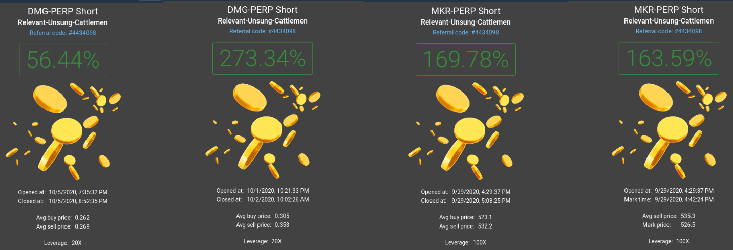Click the Relevant-Unsung-Cattlemen name on the 273.34% card
The width and height of the screenshot is (733, 250).
[x=263, y=21]
